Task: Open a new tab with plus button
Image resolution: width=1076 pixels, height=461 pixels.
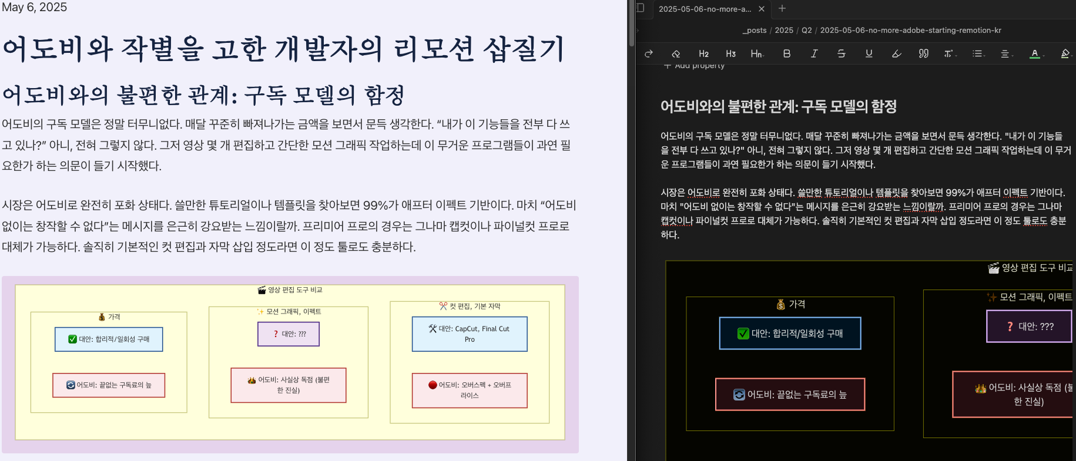Action: pos(782,8)
